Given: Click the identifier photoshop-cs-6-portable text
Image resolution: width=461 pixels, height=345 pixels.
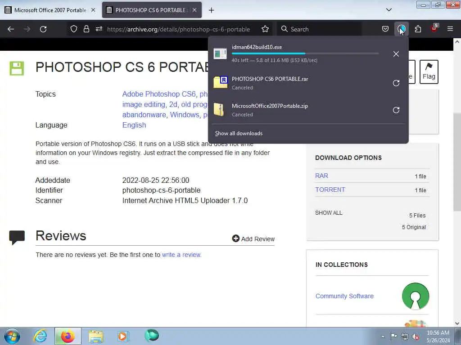Looking at the screenshot, I should coord(161,190).
